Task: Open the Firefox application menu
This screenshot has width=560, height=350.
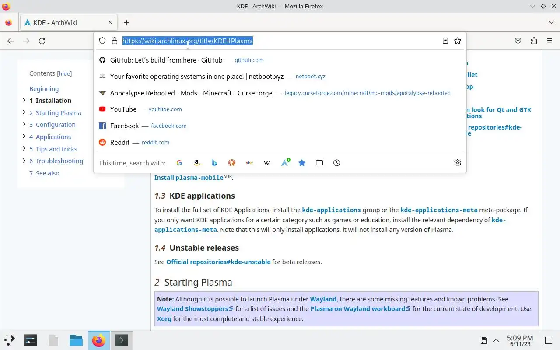Action: coord(549,41)
